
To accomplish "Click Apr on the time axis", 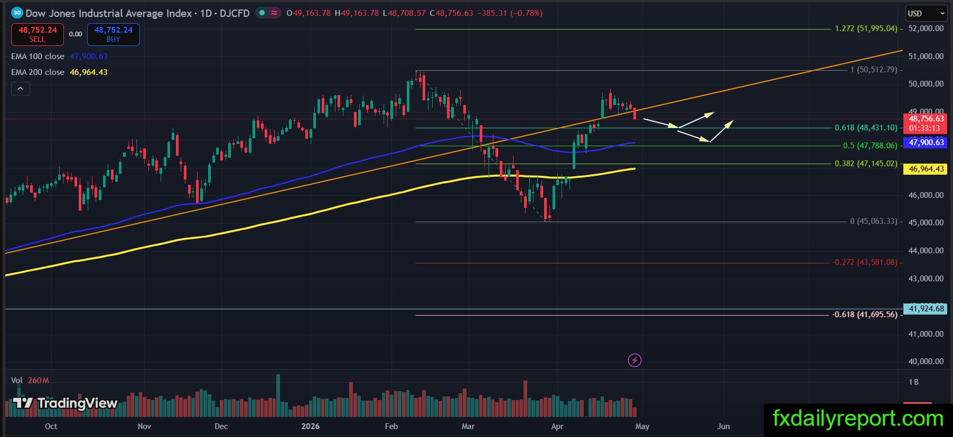I will pos(557,426).
